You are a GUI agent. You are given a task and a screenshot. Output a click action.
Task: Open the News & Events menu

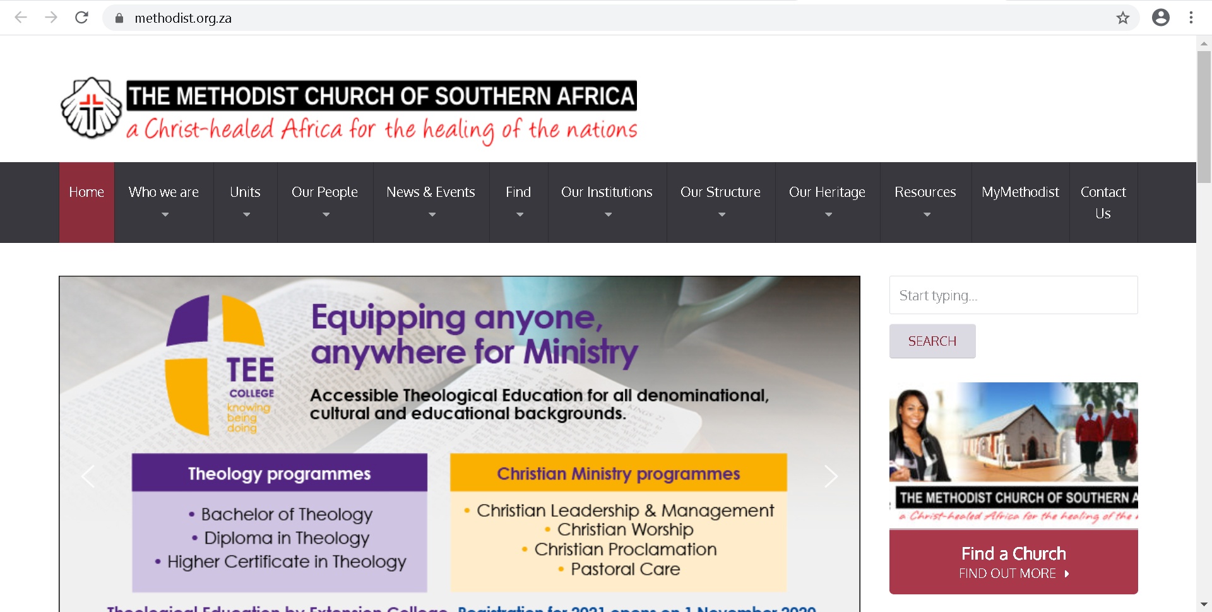coord(431,192)
